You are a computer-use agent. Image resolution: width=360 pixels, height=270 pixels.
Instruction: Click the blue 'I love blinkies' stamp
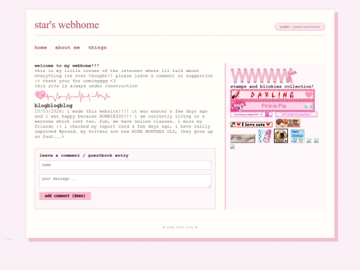(297, 136)
